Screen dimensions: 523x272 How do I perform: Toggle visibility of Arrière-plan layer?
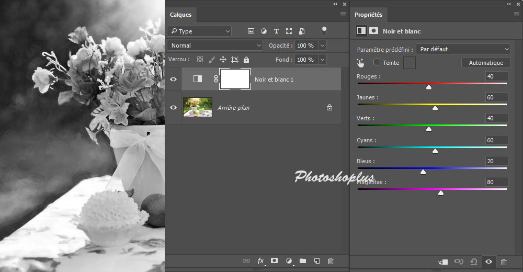pyautogui.click(x=173, y=107)
